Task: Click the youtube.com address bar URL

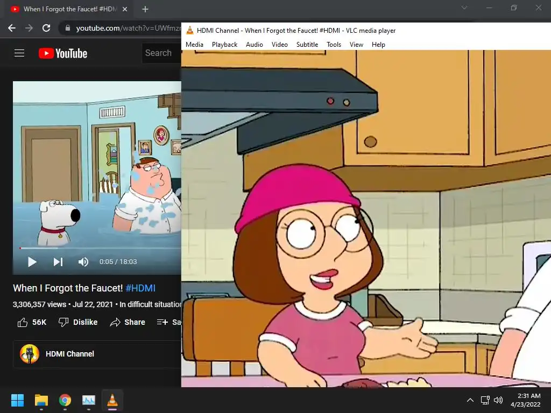Action: [x=128, y=28]
